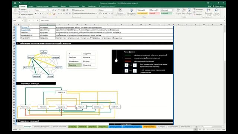Screen dimensions: 238x134
Task: Add a new sheet
Action: point(197,127)
